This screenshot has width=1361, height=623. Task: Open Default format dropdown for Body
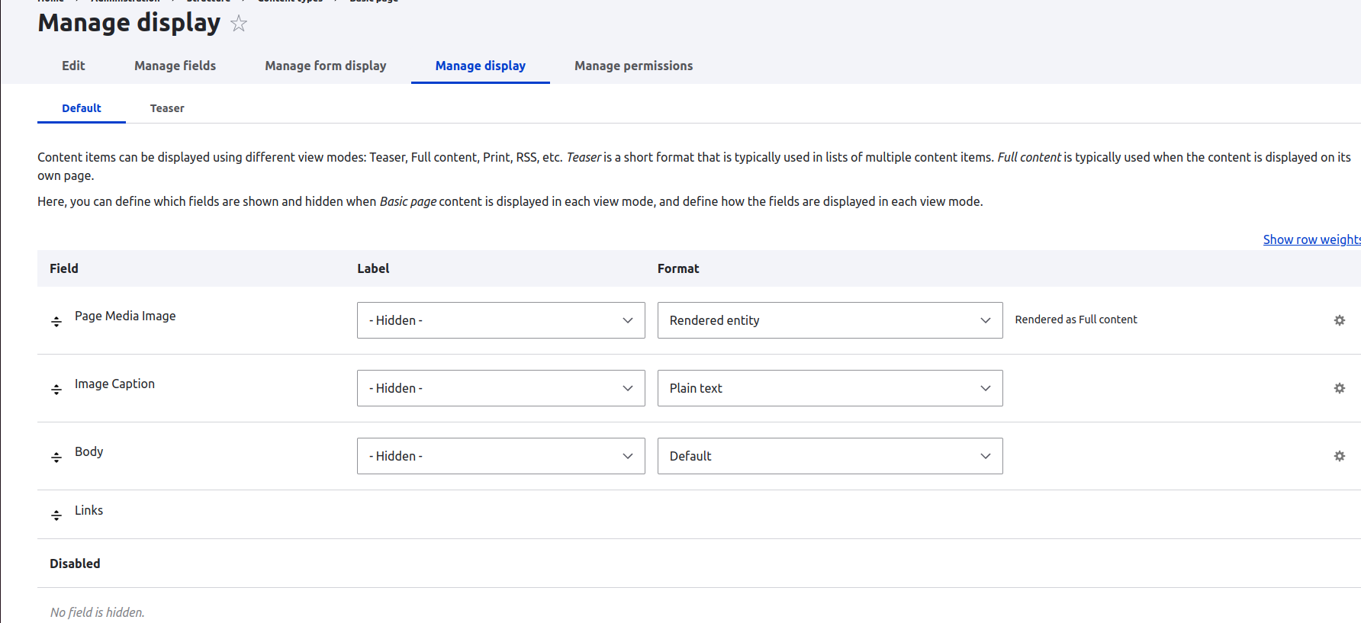click(830, 456)
